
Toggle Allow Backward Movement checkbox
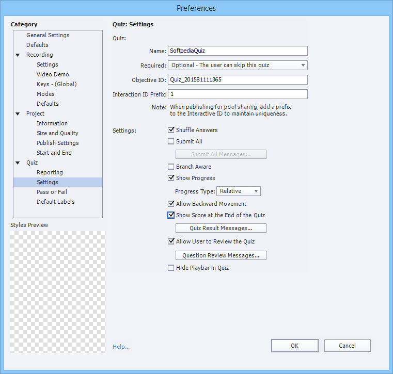(171, 204)
